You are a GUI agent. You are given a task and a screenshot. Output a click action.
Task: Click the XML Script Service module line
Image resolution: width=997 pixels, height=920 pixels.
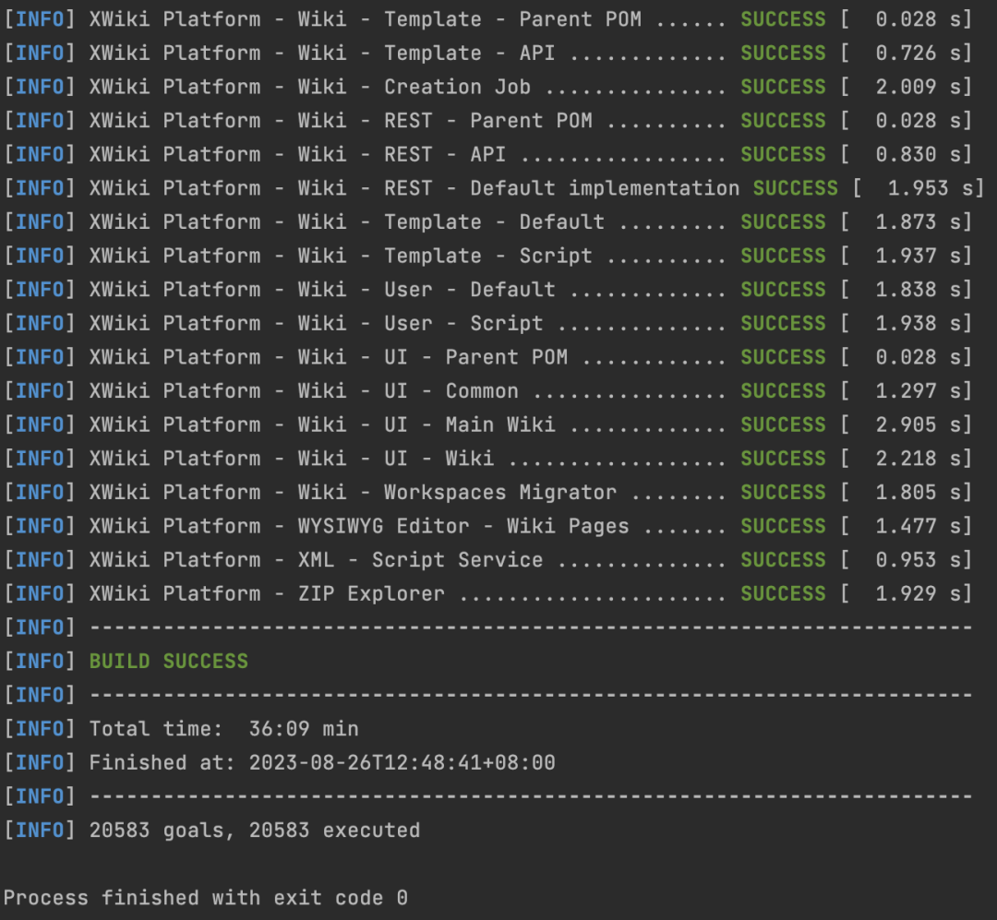pos(406,560)
